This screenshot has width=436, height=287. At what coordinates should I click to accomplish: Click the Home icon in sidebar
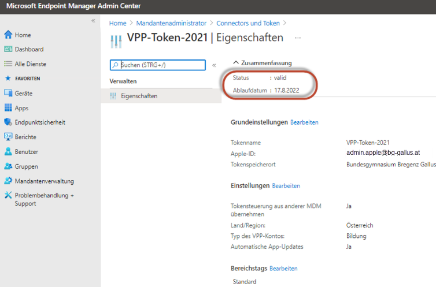click(x=8, y=35)
